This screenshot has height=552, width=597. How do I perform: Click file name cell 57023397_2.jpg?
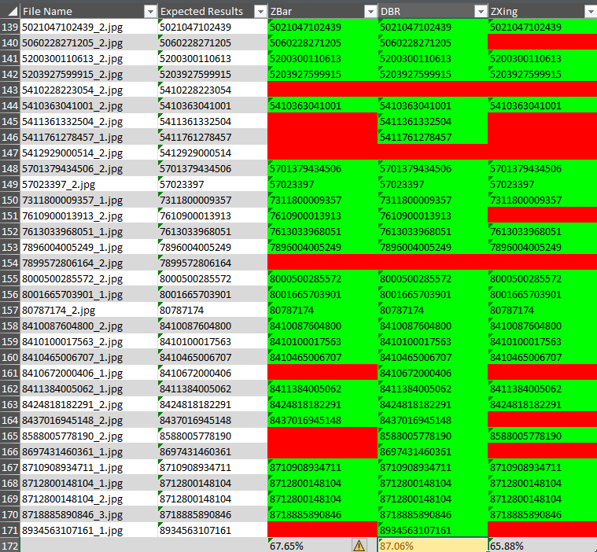(88, 184)
